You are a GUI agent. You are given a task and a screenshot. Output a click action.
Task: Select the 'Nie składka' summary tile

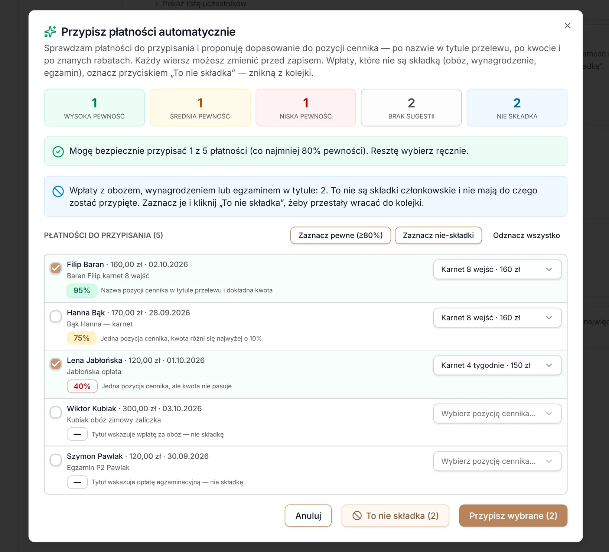coord(517,108)
